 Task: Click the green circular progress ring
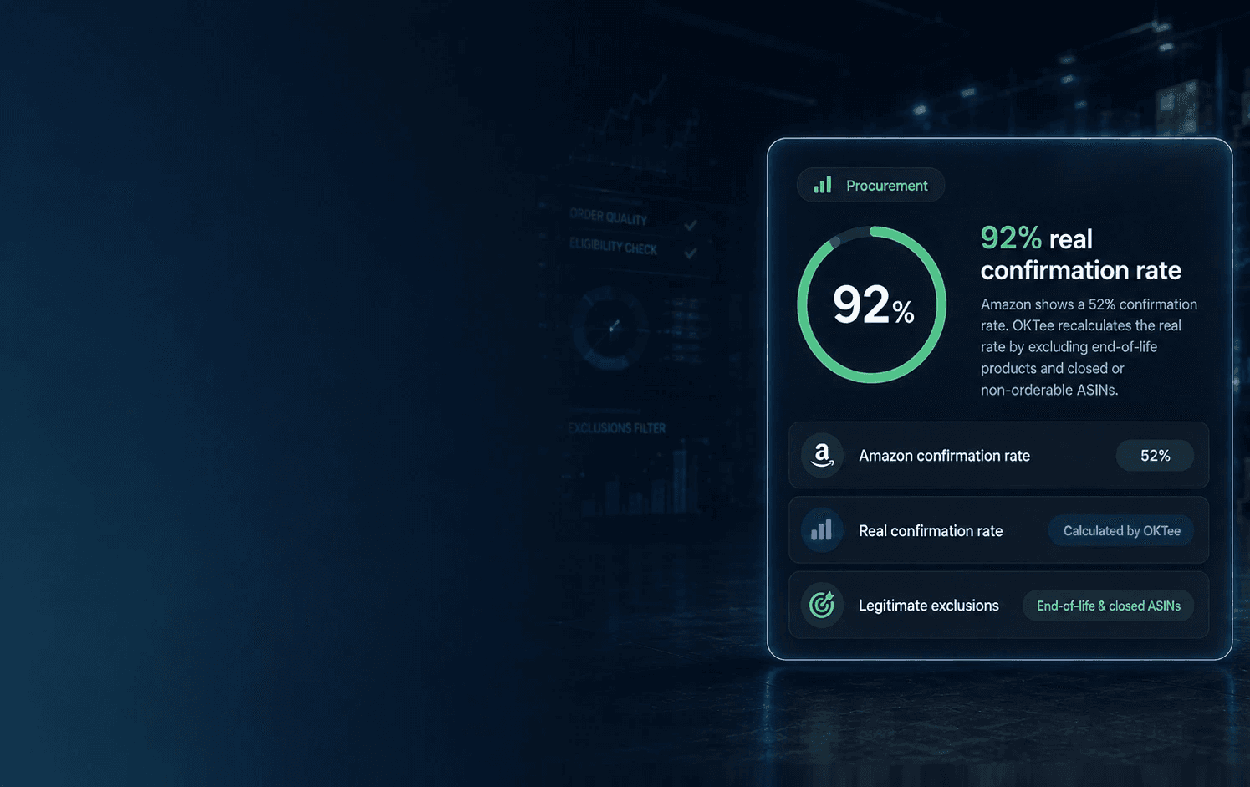872,304
